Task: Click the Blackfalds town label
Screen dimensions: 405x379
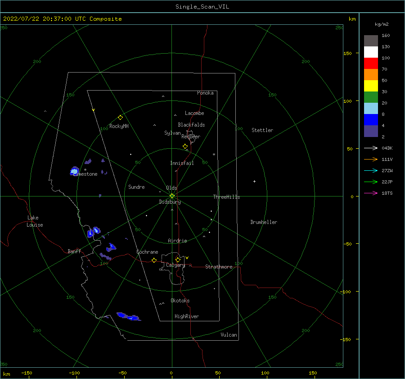Action: click(x=191, y=125)
